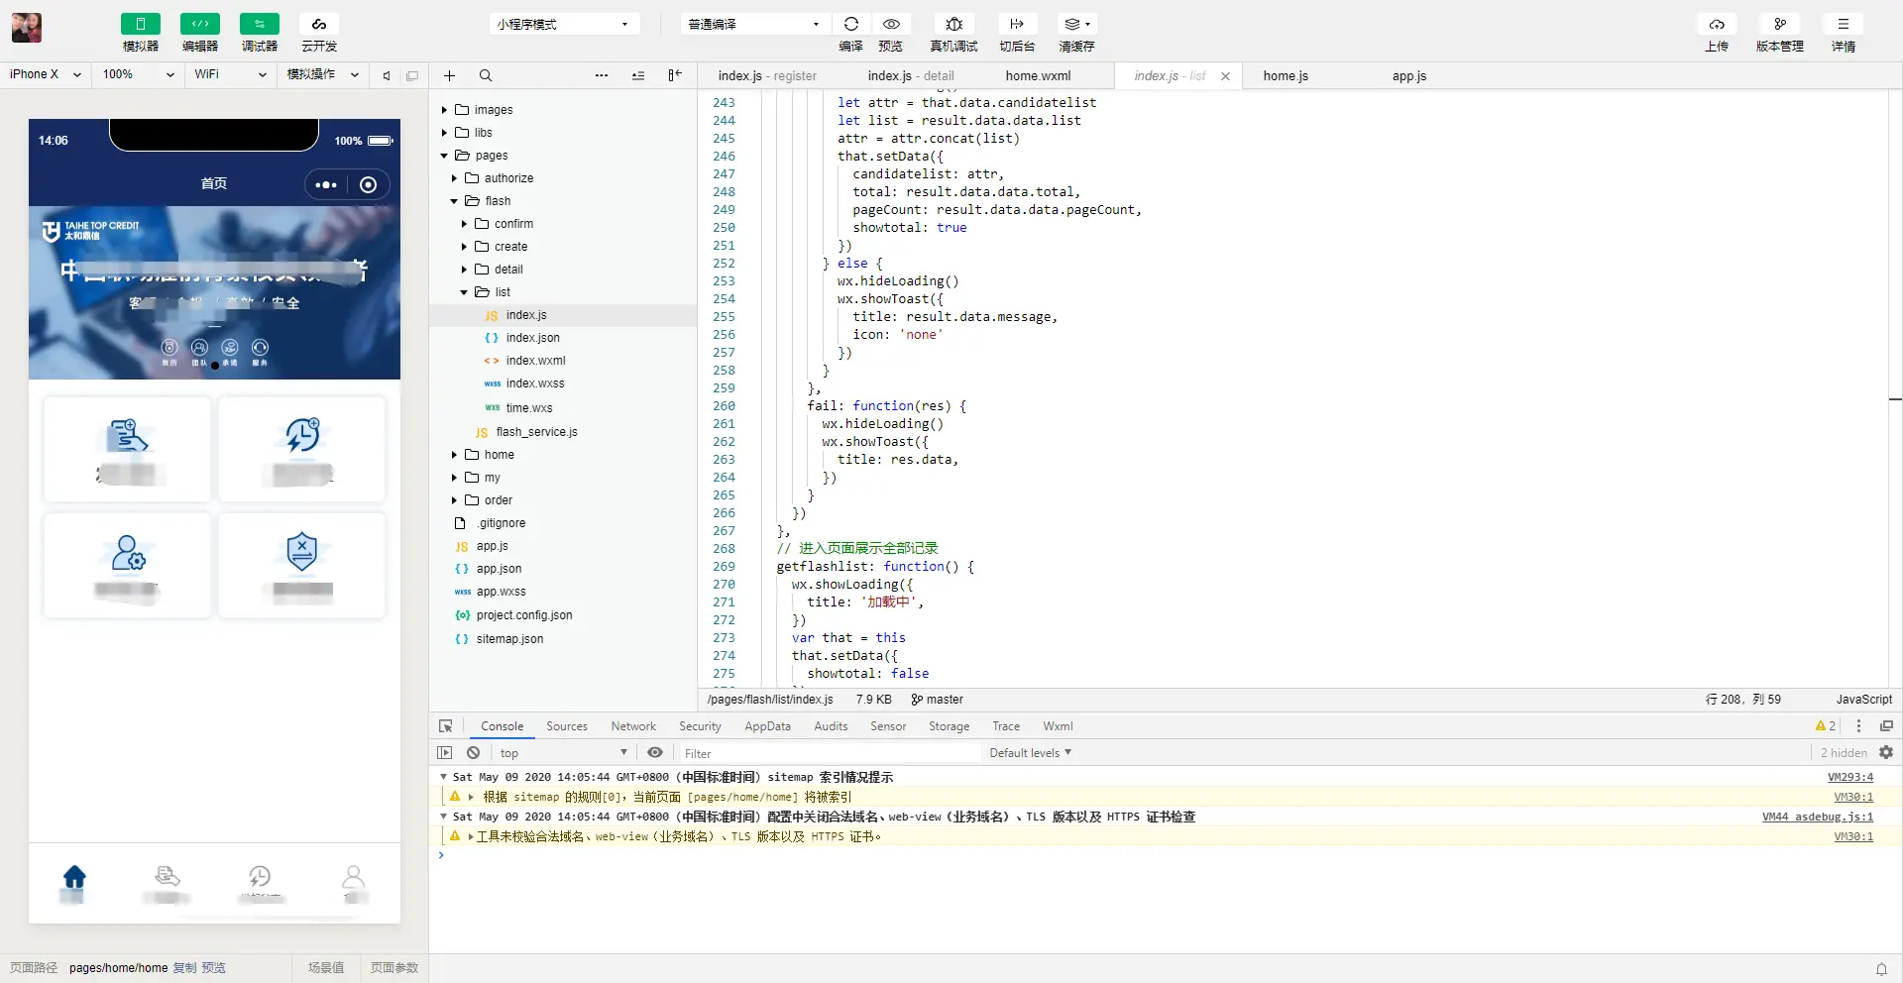Toggle the console sidebar icon

click(x=445, y=753)
